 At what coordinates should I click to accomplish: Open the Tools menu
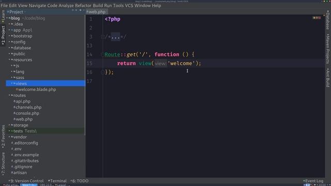pyautogui.click(x=118, y=6)
